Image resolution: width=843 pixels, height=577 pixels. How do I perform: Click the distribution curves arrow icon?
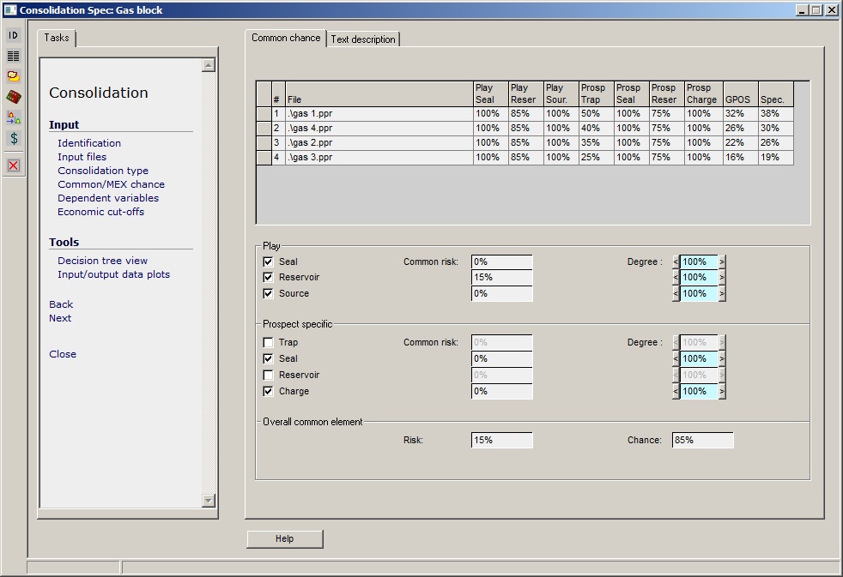click(14, 117)
